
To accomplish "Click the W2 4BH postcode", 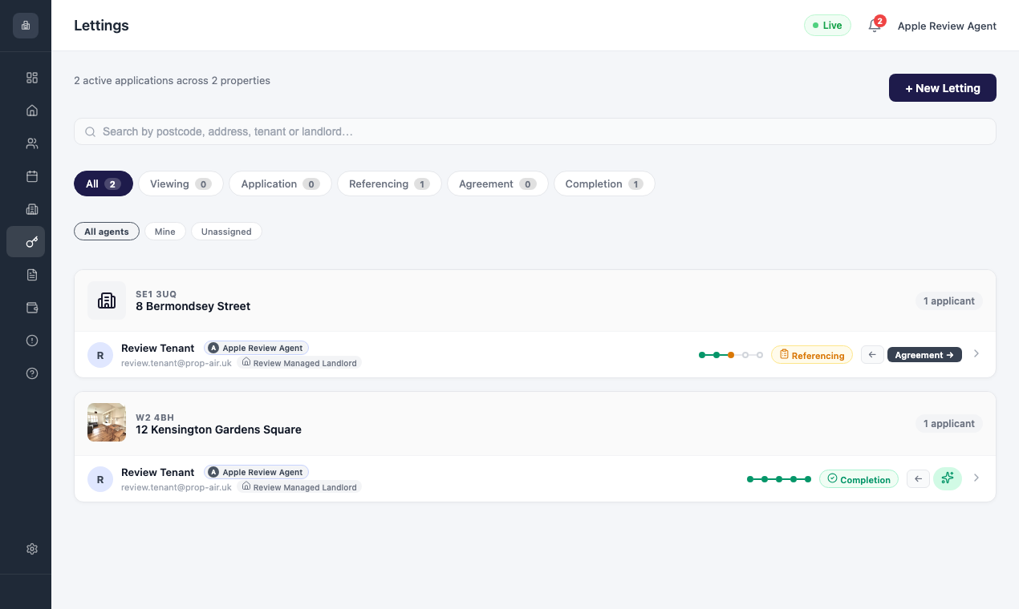I will pyautogui.click(x=155, y=417).
